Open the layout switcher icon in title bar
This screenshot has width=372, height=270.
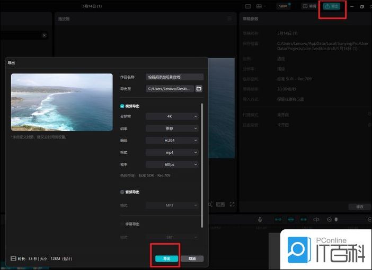(x=261, y=6)
